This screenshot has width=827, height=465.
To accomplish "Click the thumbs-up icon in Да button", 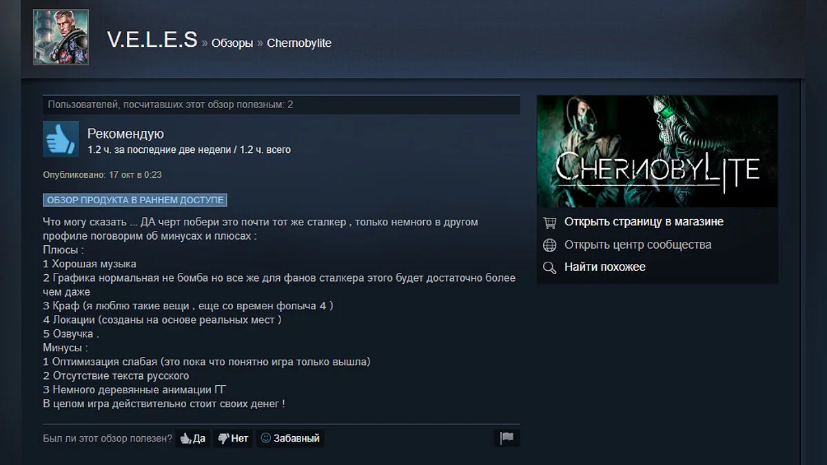I will point(185,438).
